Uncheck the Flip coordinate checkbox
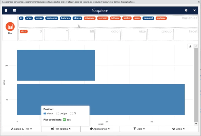The width and height of the screenshot is (201, 136). (64, 120)
